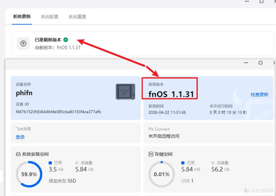
Task: Click the NAS device image beside phifn
Action: click(x=125, y=92)
